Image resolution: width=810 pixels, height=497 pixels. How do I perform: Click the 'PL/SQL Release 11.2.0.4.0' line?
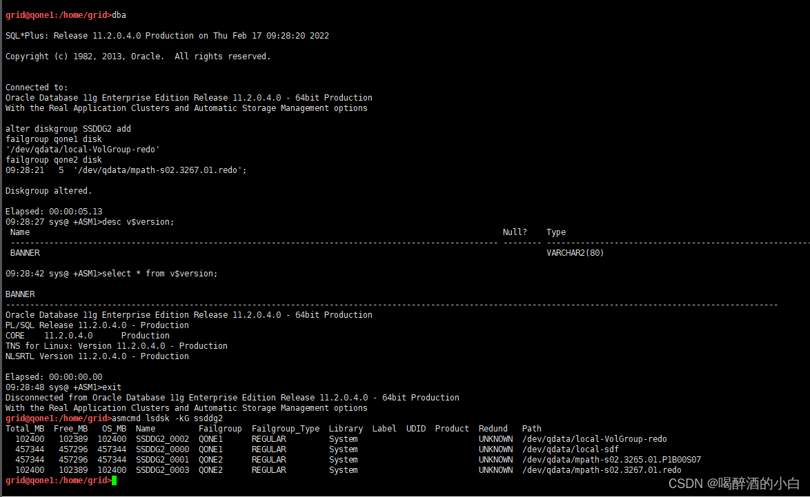(97, 325)
